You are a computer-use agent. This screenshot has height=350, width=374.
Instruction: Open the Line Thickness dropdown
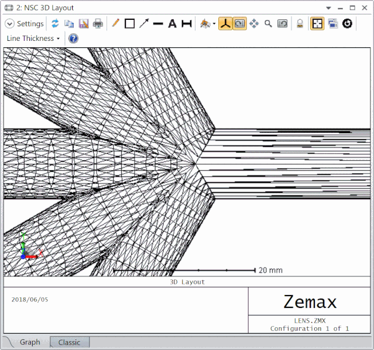coord(33,39)
